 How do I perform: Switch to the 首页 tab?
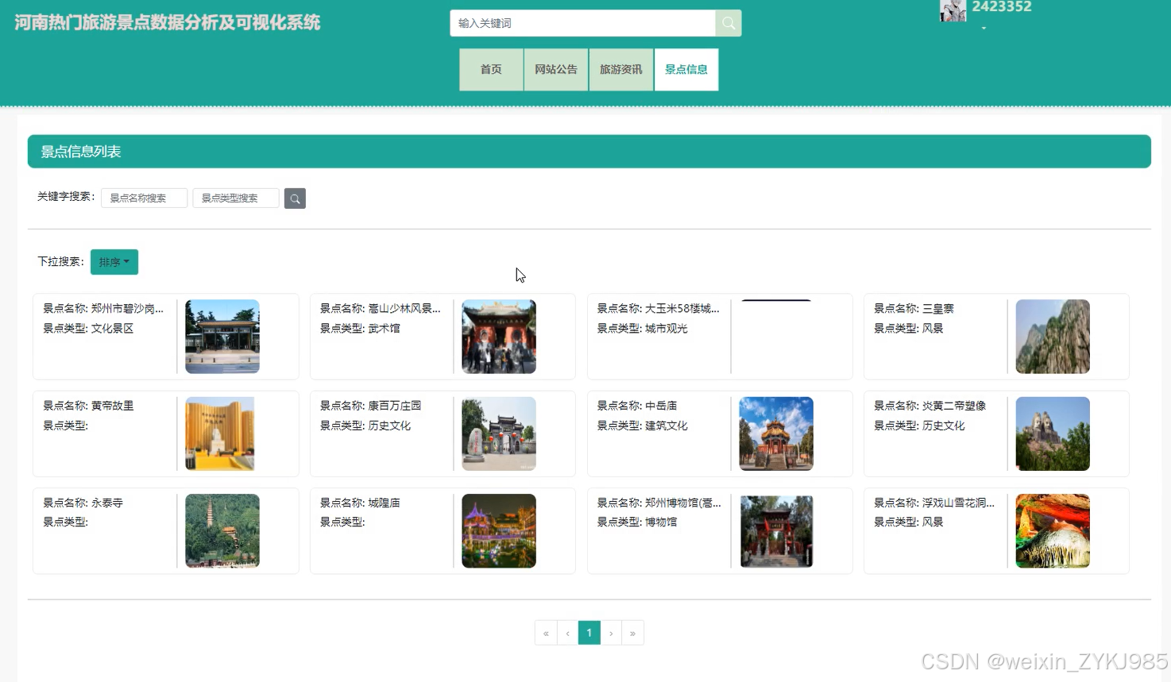pyautogui.click(x=490, y=69)
